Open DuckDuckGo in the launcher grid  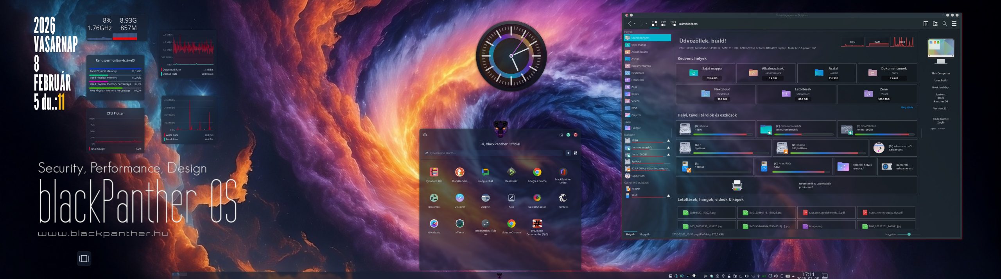[459, 172]
